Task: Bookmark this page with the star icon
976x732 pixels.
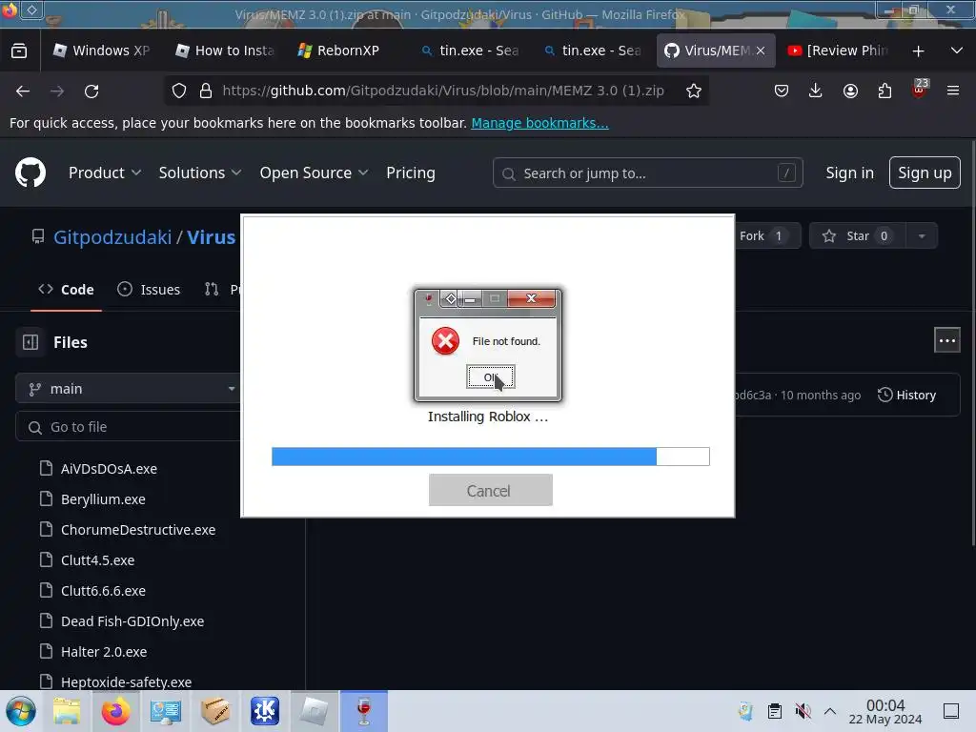Action: point(694,91)
